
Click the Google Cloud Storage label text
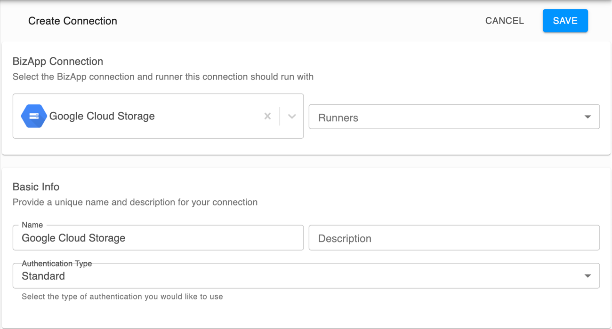(x=103, y=116)
